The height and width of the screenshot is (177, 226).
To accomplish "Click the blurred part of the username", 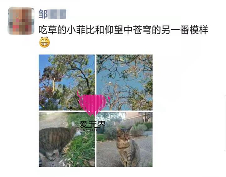I will [x=57, y=14].
